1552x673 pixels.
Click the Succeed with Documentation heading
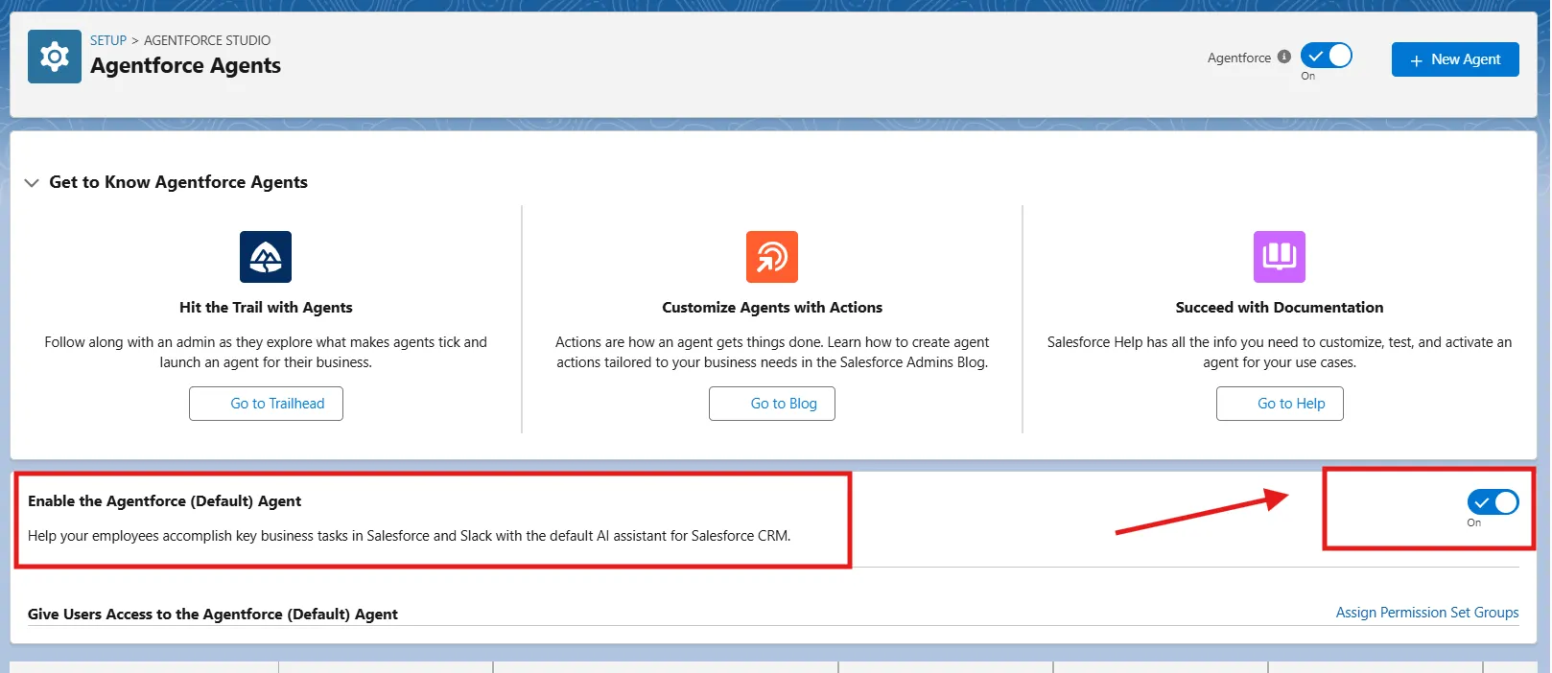[1279, 308]
